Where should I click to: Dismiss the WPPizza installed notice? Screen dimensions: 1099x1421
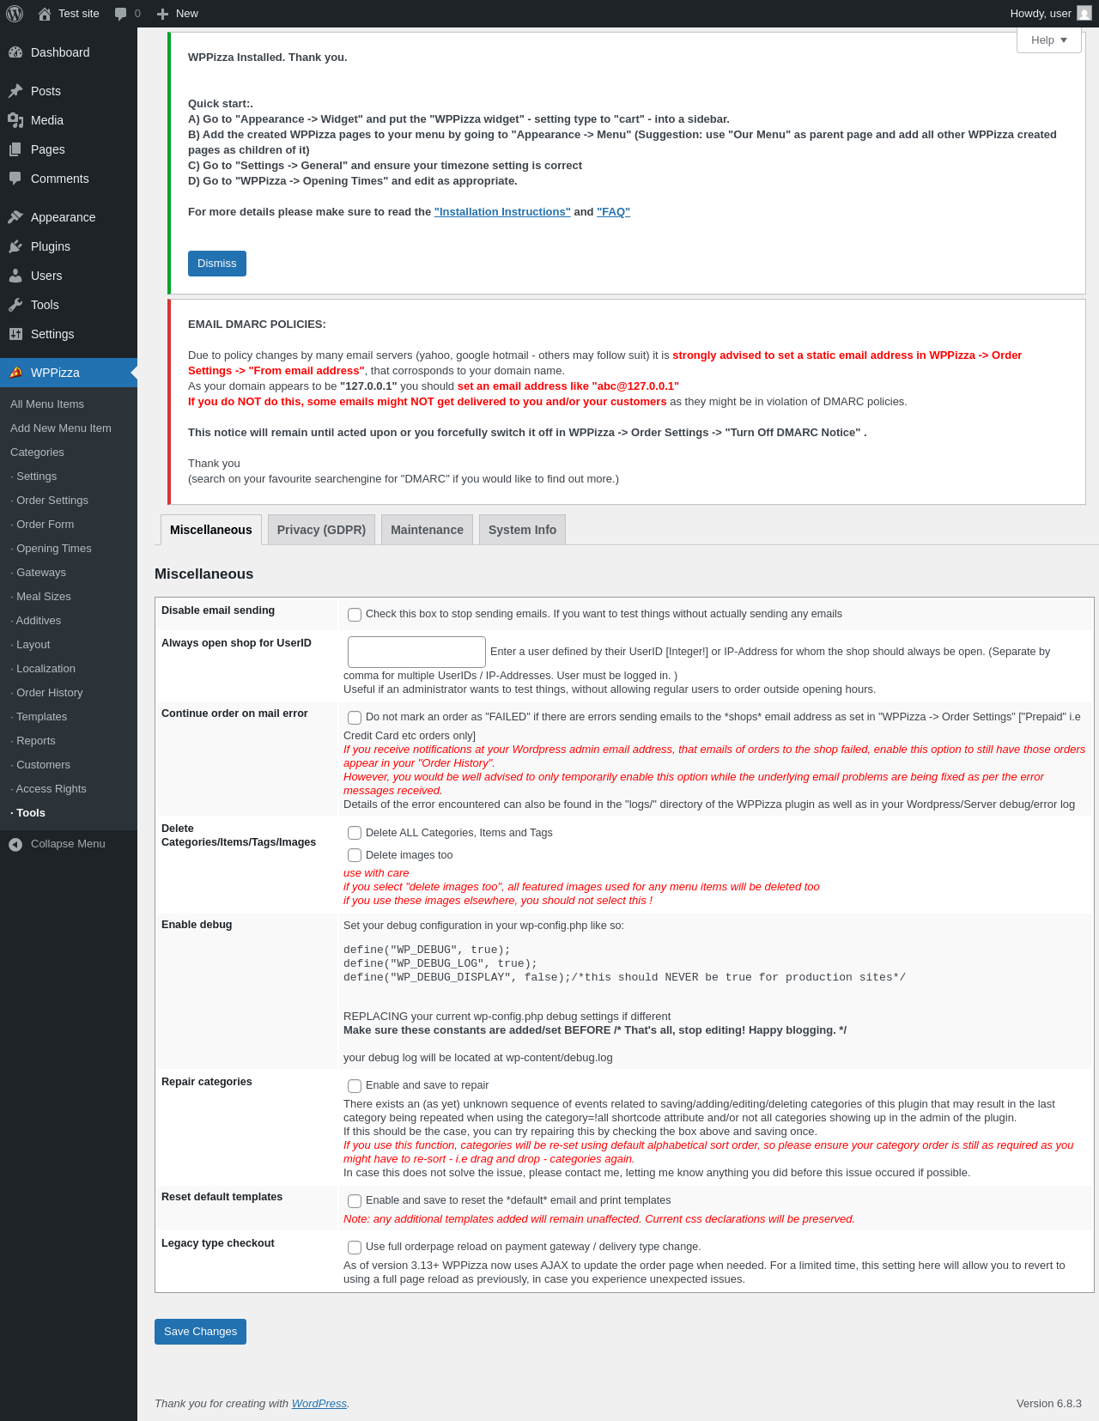click(217, 264)
